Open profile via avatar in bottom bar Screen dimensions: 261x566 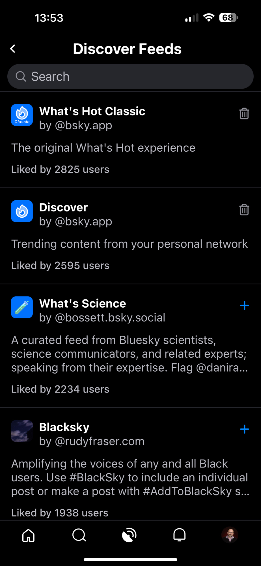click(230, 535)
